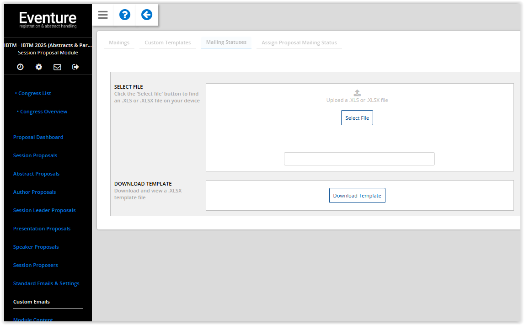Click the blue help question mark icon

click(x=124, y=15)
